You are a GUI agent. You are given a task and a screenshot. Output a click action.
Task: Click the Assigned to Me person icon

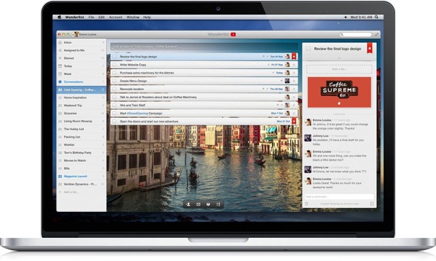click(60, 50)
